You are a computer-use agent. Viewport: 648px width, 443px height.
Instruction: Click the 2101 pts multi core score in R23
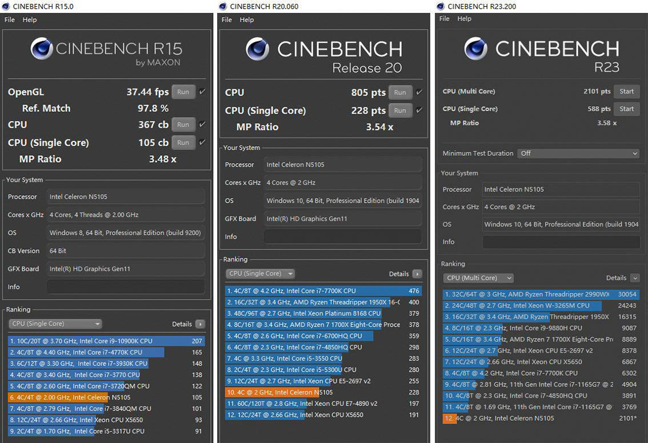point(597,91)
